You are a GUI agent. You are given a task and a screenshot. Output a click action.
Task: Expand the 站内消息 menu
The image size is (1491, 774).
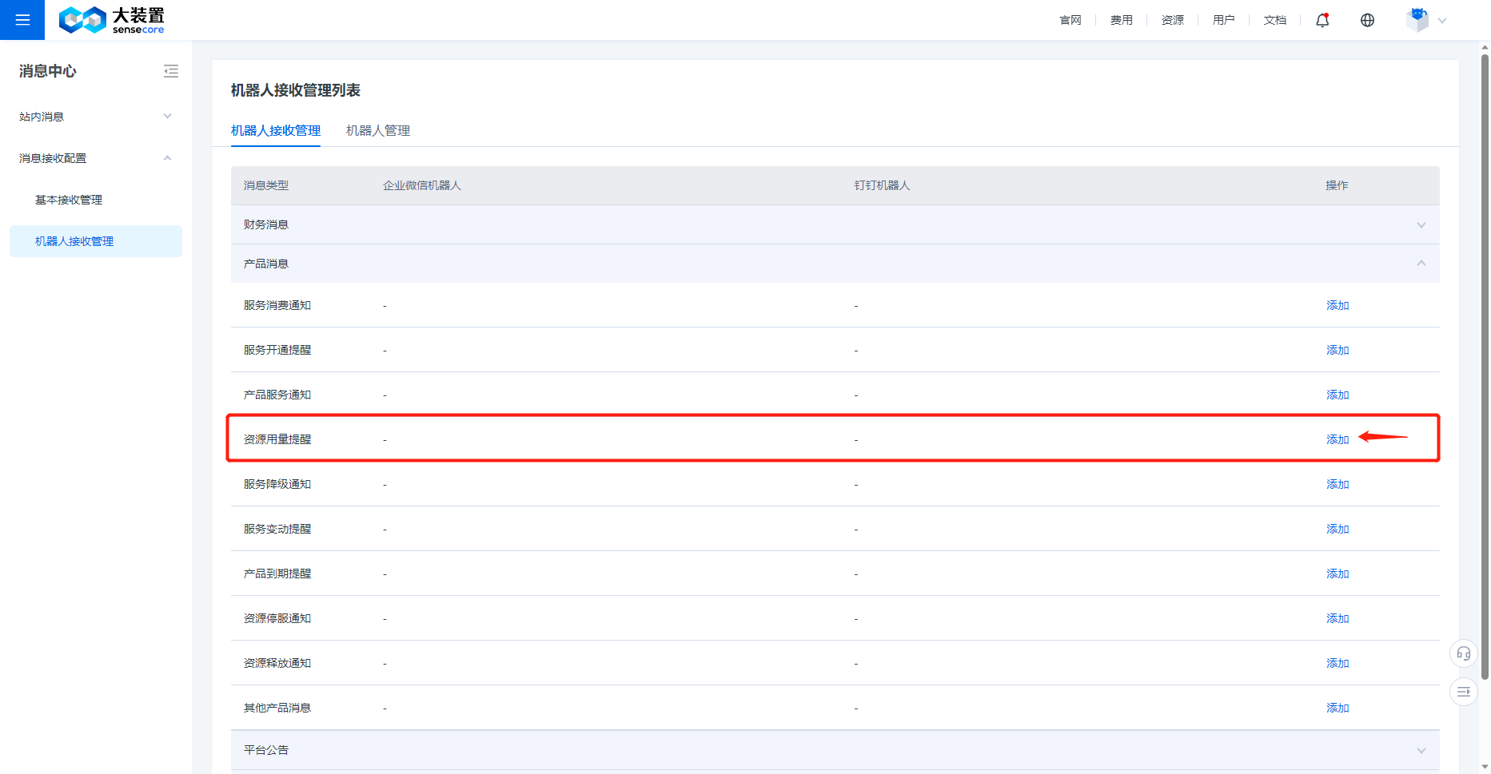(96, 117)
